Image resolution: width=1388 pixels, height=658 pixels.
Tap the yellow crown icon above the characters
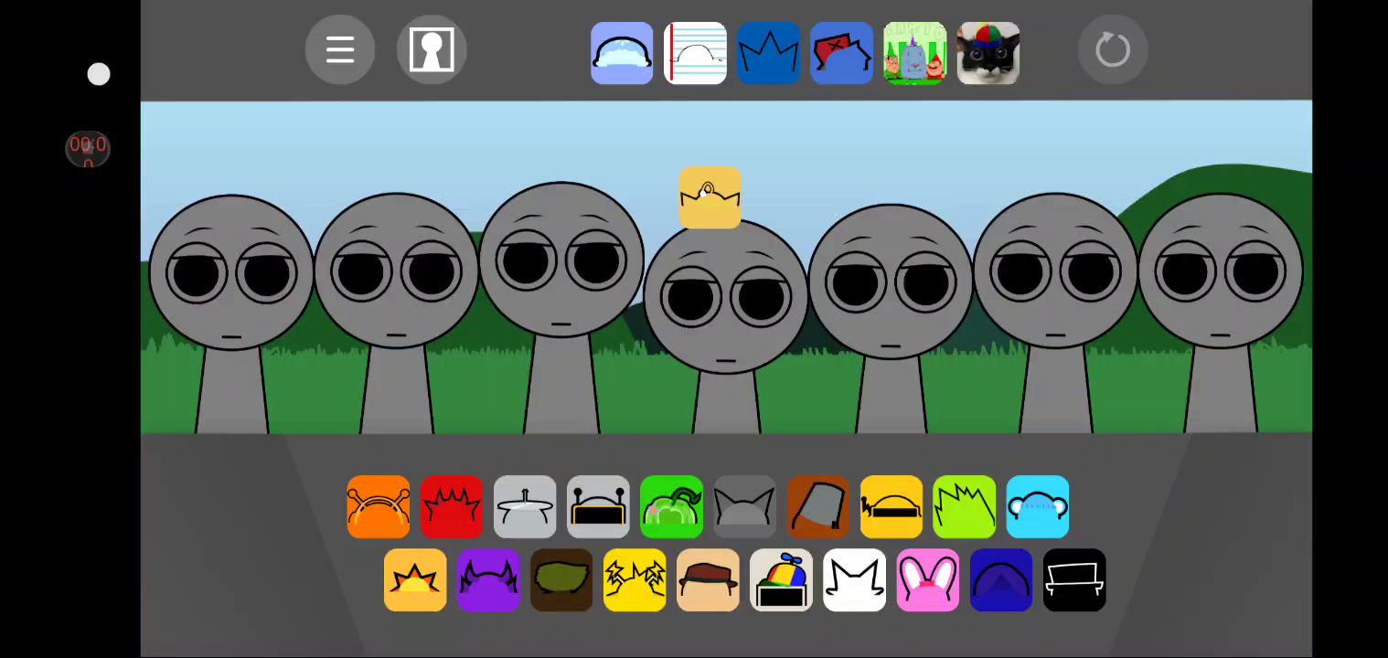[710, 197]
